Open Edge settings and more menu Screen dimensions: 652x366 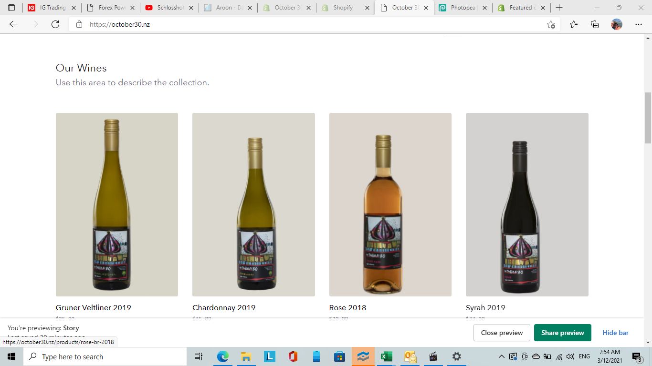(639, 24)
